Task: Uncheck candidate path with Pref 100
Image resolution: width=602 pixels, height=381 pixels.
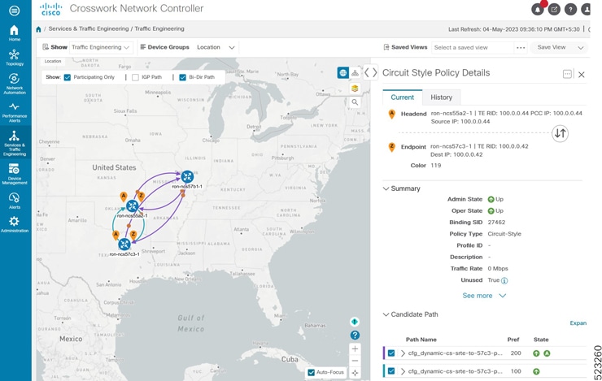Action: (x=391, y=371)
